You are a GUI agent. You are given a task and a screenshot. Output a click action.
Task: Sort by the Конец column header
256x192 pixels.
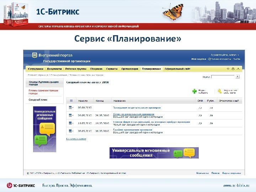[100, 101]
